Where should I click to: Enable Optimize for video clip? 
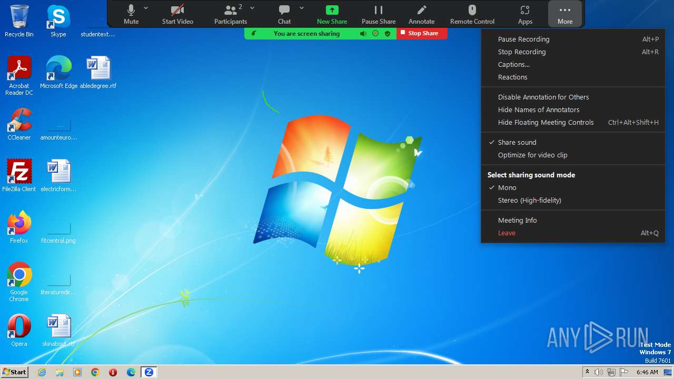573,155
